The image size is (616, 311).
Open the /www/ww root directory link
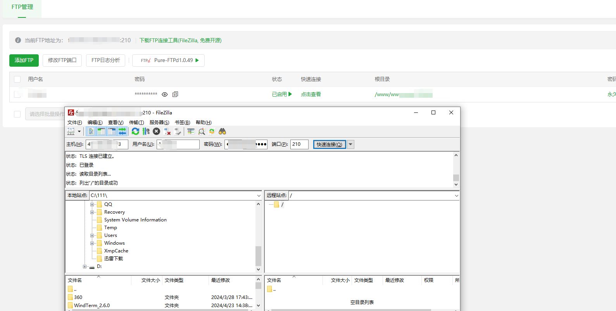pos(404,94)
